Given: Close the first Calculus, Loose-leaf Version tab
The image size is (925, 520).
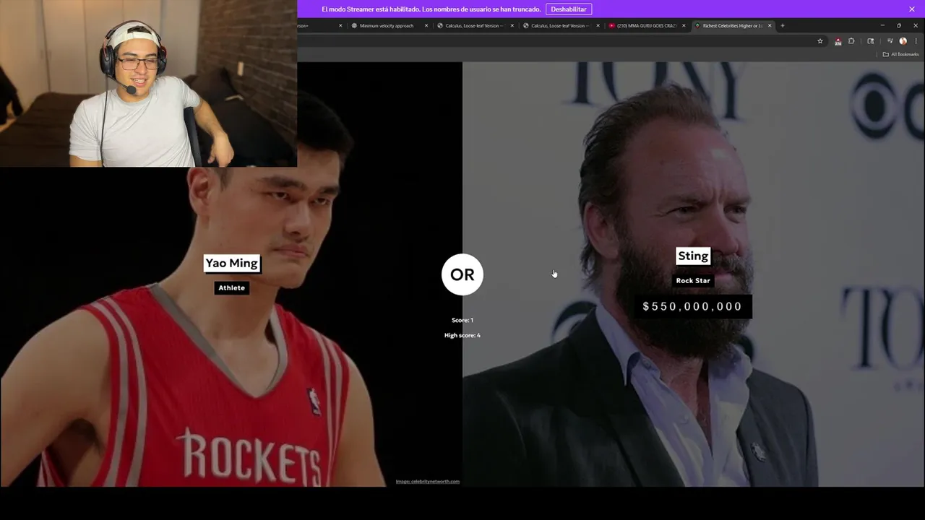Looking at the screenshot, I should 512,25.
